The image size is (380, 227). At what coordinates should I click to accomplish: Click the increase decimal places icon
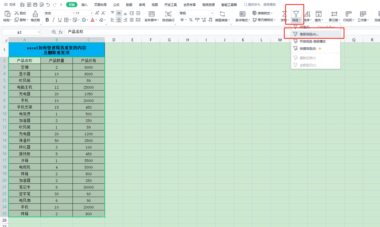point(203,20)
